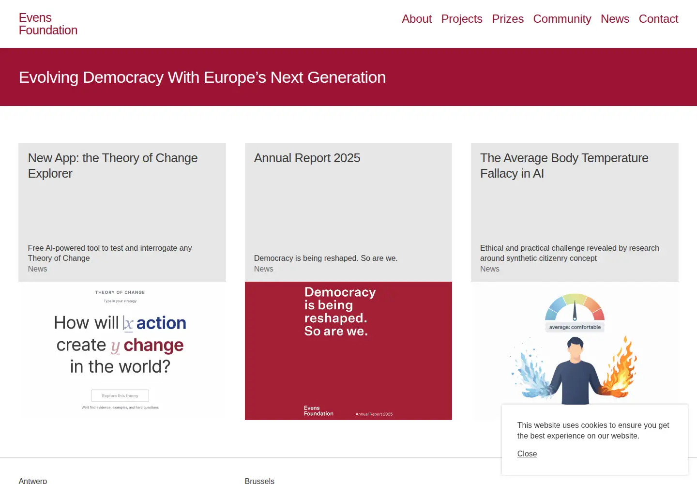Click 'Evolving Democracy With Europe's Next Generation' heading

[202, 77]
